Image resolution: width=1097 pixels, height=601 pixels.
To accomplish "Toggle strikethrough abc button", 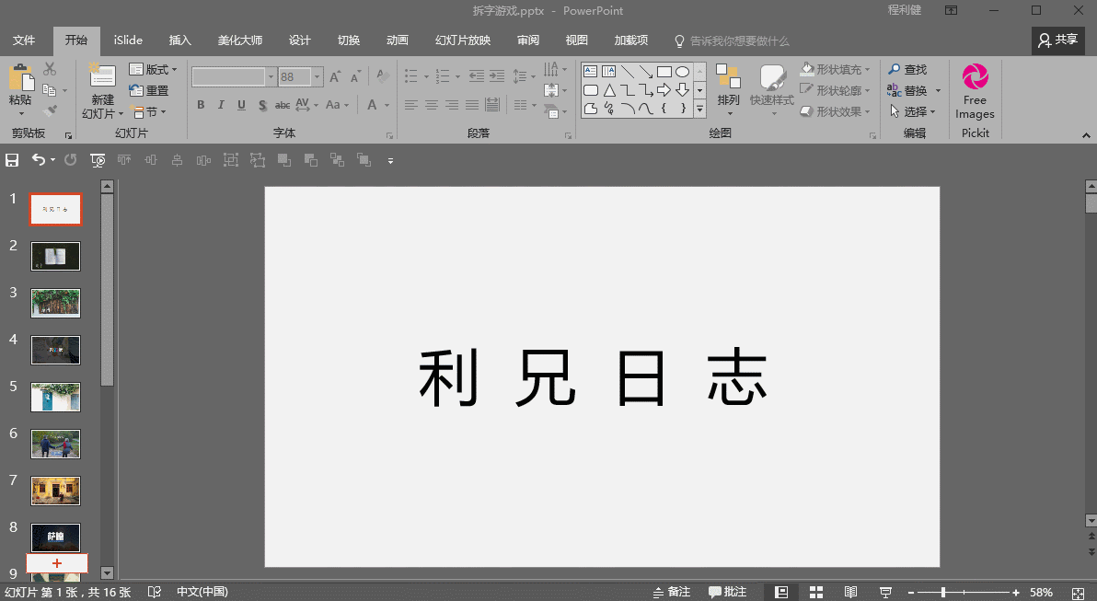I will [x=282, y=105].
